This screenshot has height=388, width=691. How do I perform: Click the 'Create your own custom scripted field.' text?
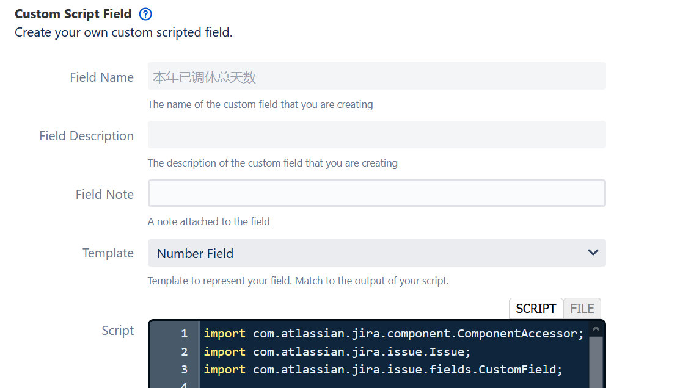[123, 32]
